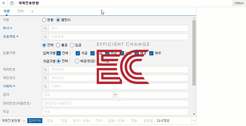Select the 출금 radio option
The image size is (246, 126).
click(x=58, y=45)
